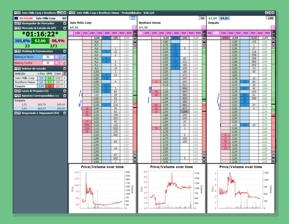Jump to bottom of Brothers Union ladder
The height and width of the screenshot is (224, 289).
204,161
